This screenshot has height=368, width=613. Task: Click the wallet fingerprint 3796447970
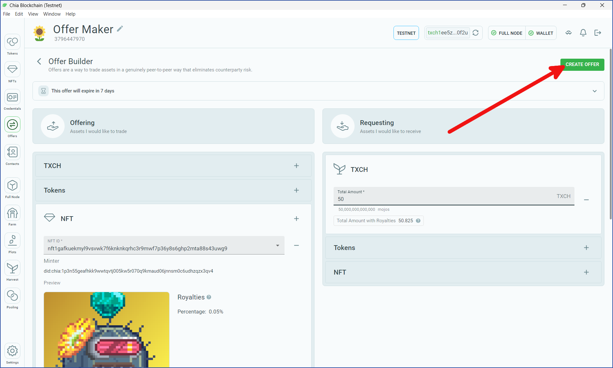69,39
